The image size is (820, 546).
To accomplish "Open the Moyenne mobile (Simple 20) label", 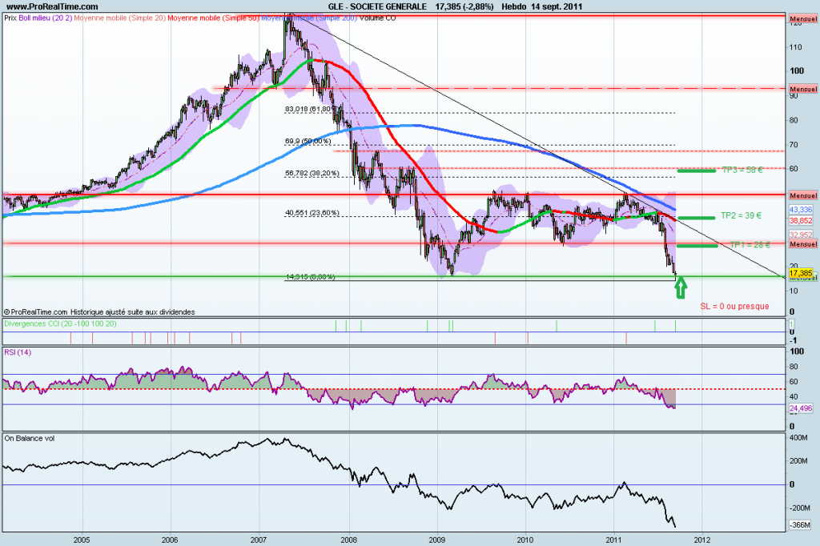I will [120, 18].
